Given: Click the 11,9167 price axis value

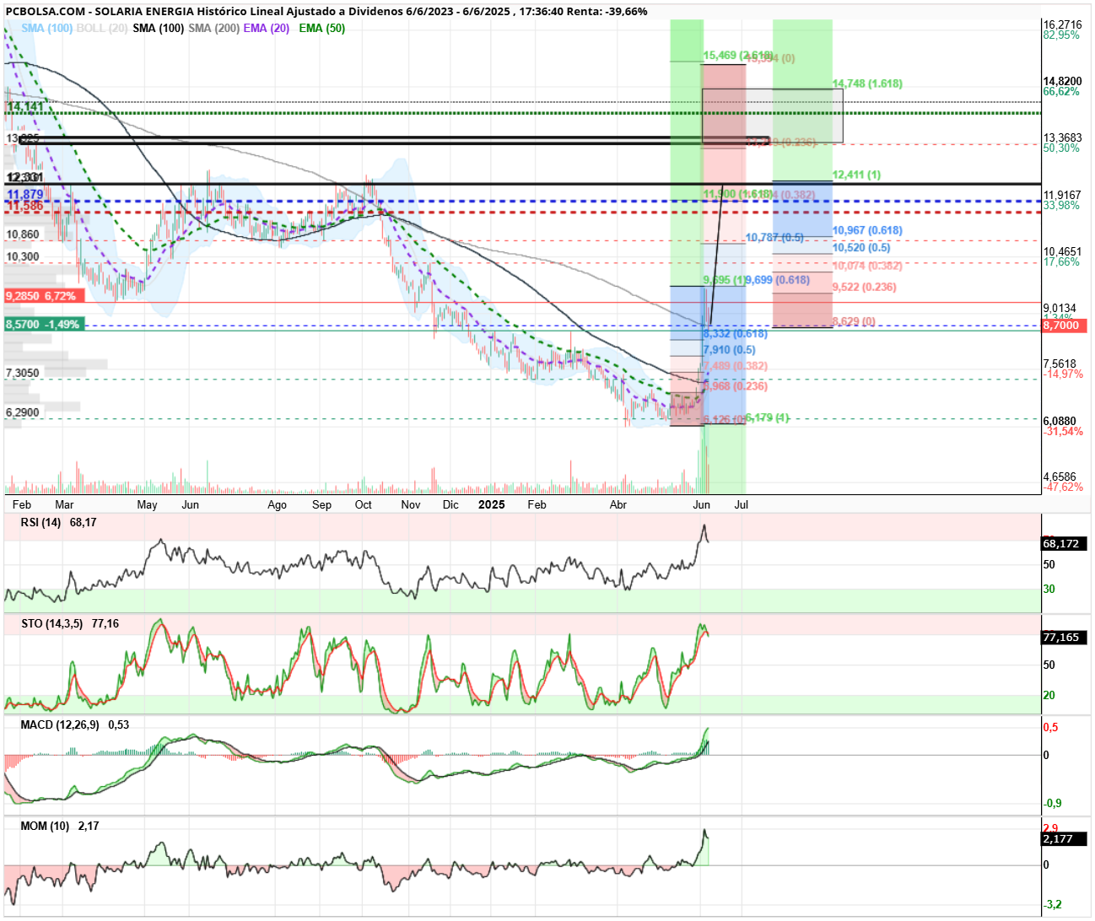Looking at the screenshot, I should [1062, 196].
